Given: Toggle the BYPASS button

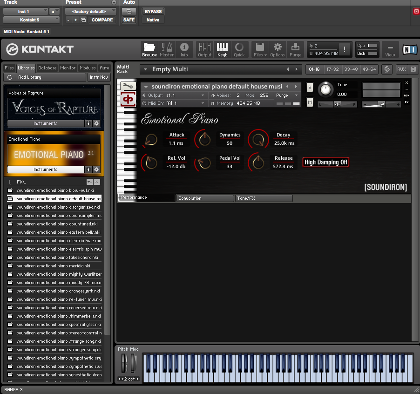Looking at the screenshot, I should click(153, 12).
